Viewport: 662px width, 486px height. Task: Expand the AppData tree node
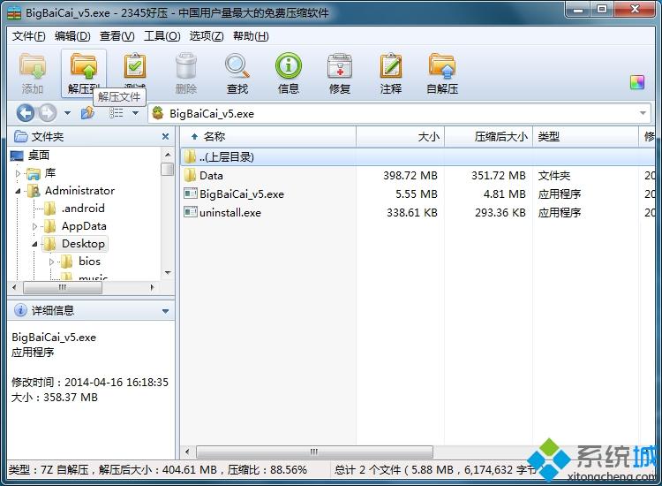pos(34,226)
